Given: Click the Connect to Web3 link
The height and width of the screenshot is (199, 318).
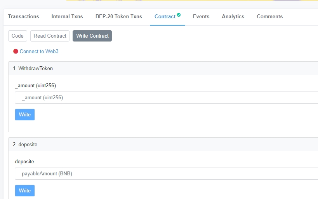Looking at the screenshot, I should click(x=39, y=51).
